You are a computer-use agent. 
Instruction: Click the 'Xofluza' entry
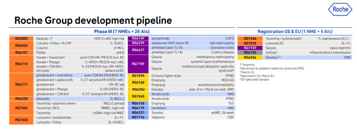(x=271, y=52)
